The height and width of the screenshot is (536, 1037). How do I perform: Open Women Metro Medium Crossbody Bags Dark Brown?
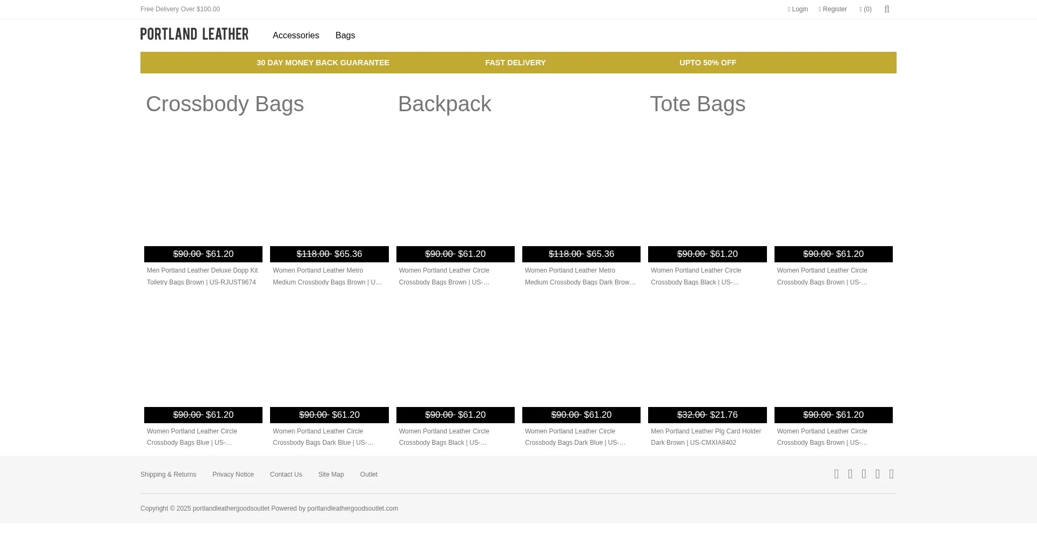581,276
